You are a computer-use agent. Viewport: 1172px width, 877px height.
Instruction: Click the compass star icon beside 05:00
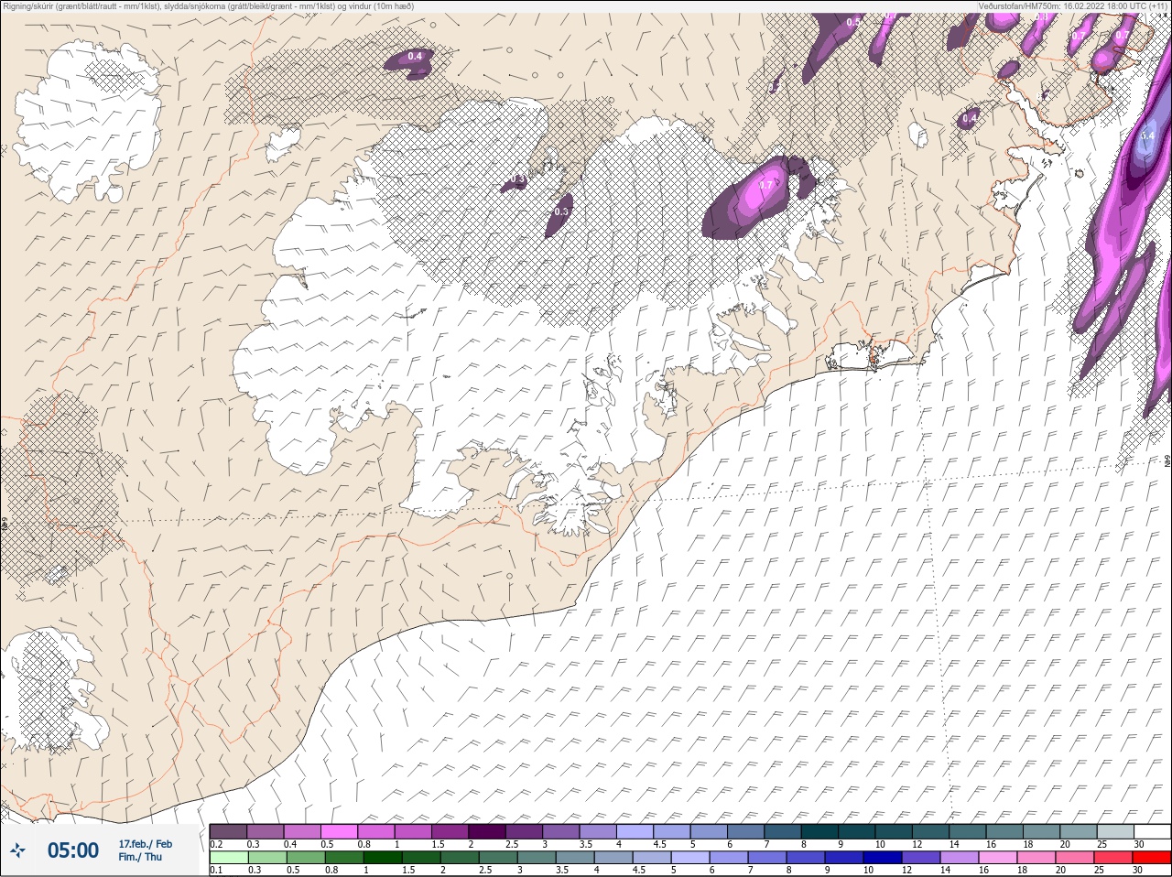tap(17, 850)
